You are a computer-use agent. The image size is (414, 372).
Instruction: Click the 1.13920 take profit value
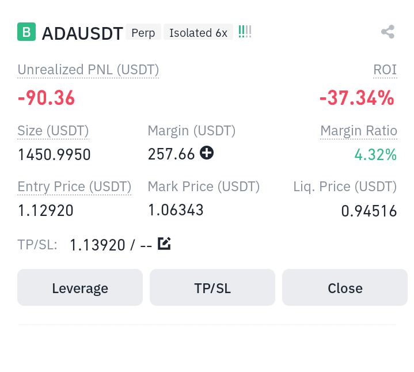[x=97, y=245]
